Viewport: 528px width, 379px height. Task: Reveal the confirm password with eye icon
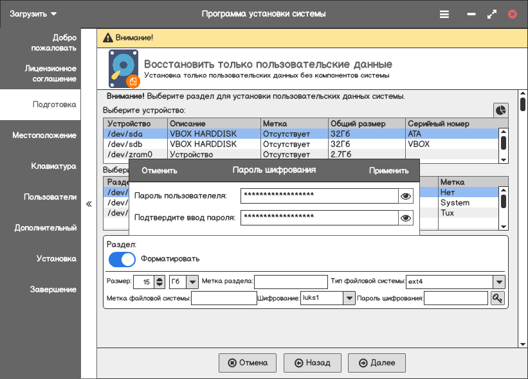pyautogui.click(x=406, y=218)
